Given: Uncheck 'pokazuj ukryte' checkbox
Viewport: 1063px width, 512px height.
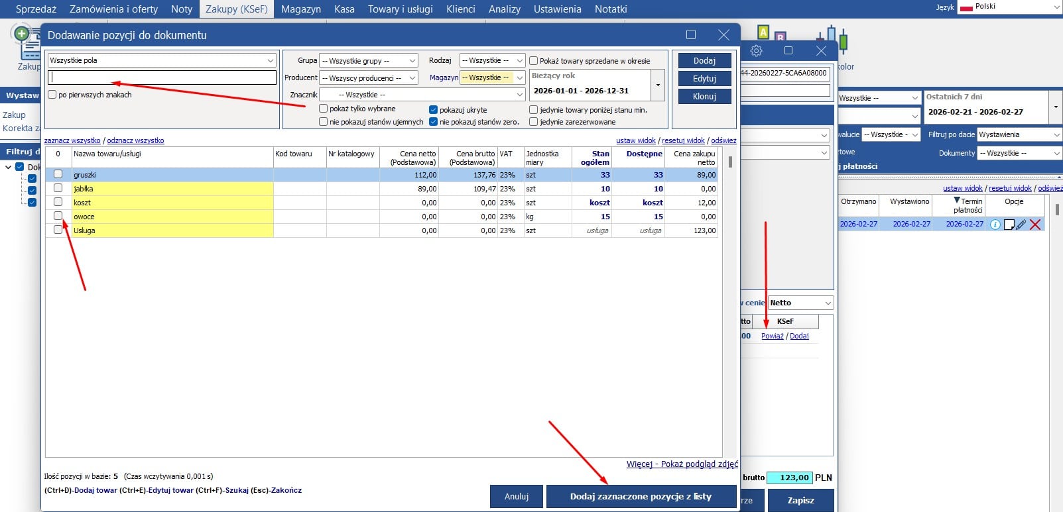Looking at the screenshot, I should (x=433, y=109).
